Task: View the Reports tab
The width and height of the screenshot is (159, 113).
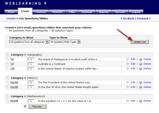Action: (104, 12)
